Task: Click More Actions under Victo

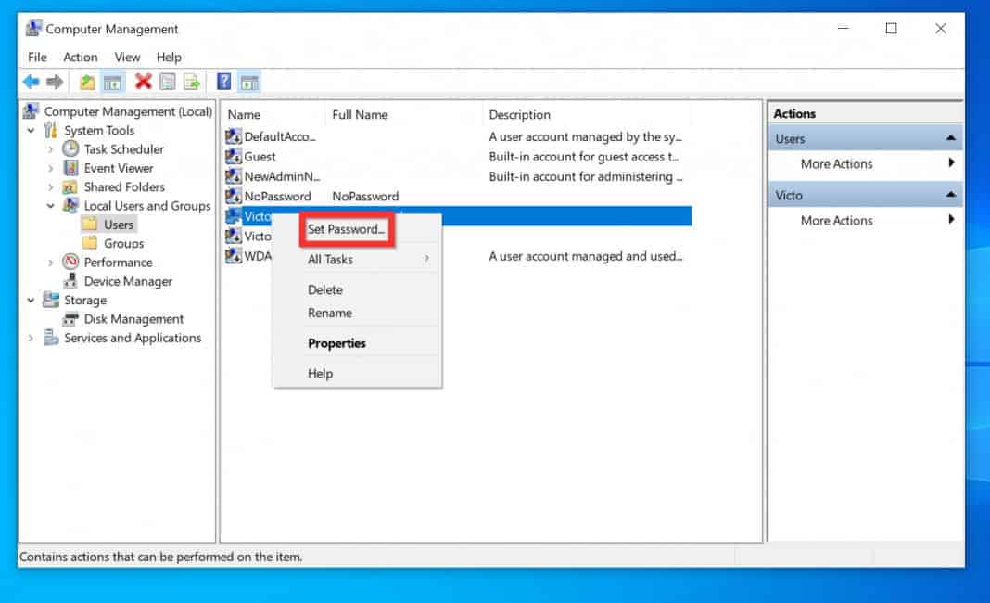Action: click(x=836, y=220)
